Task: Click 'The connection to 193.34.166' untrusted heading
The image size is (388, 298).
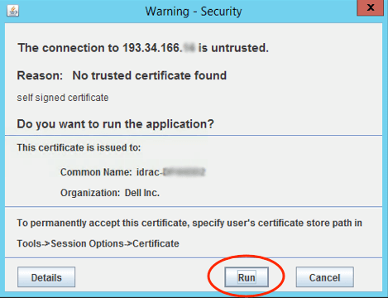Action: click(x=143, y=48)
